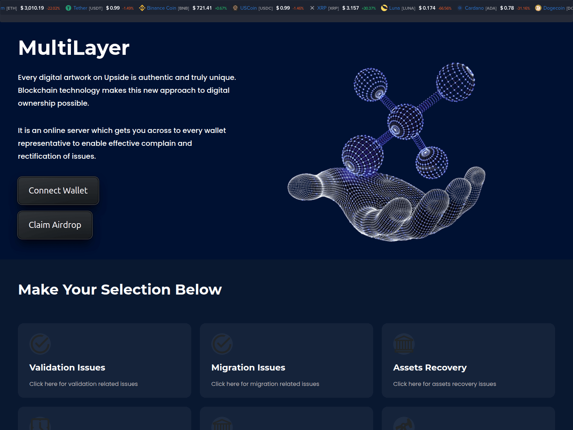Image resolution: width=573 pixels, height=430 pixels.
Task: Click the Tether name link in ticker
Action: point(80,8)
